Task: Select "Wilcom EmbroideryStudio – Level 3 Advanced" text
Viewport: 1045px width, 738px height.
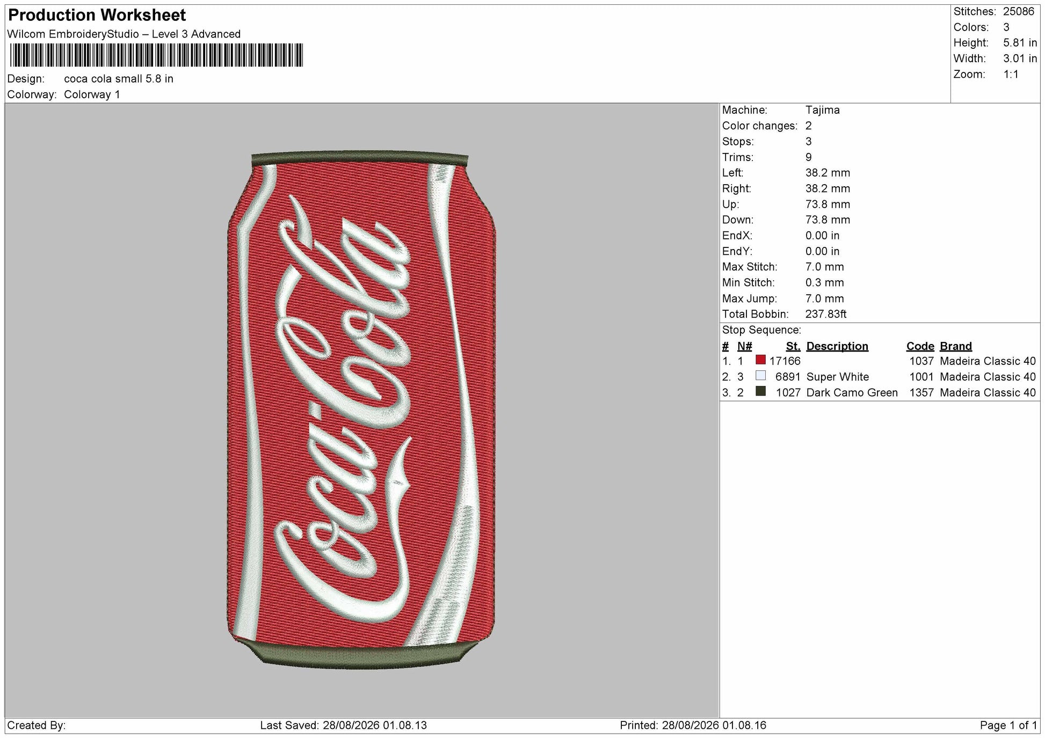Action: [124, 34]
